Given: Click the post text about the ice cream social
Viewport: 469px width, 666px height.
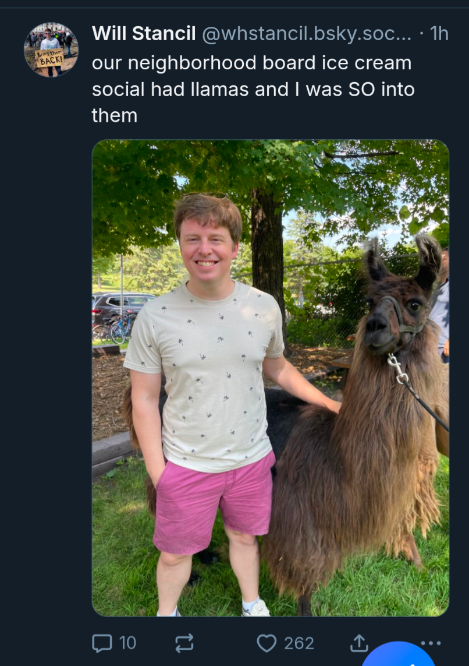Looking at the screenshot, I should pos(253,89).
